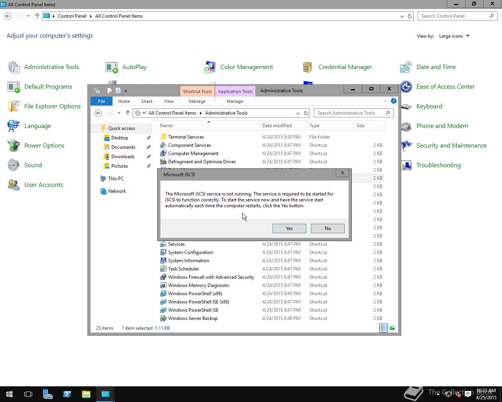Open Security and Maintenance icon
Image resolution: width=502 pixels, height=402 pixels.
406,146
